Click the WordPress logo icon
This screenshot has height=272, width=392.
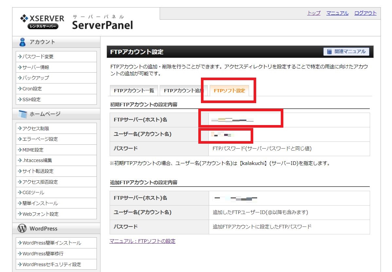(22, 228)
